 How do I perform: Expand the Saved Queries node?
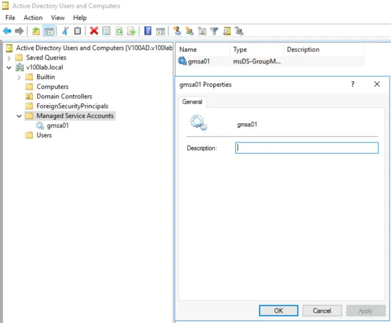[x=9, y=58]
